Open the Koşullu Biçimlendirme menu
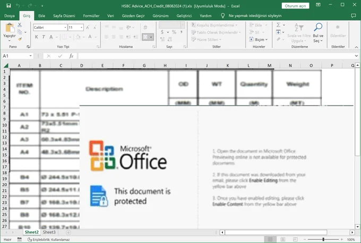This screenshot has height=243, width=361. pos(214,25)
